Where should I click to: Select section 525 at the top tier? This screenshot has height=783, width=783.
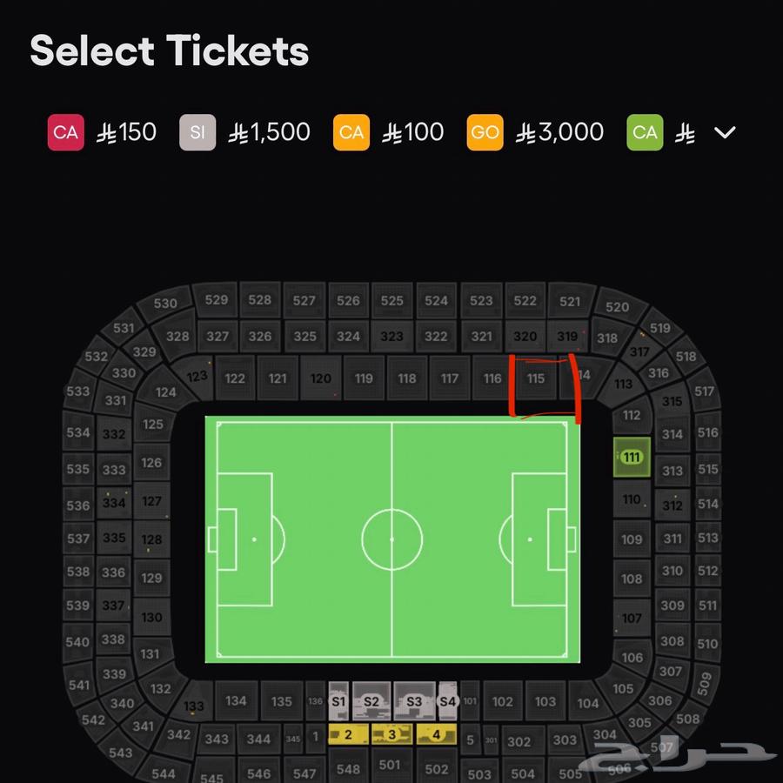pyautogui.click(x=392, y=301)
